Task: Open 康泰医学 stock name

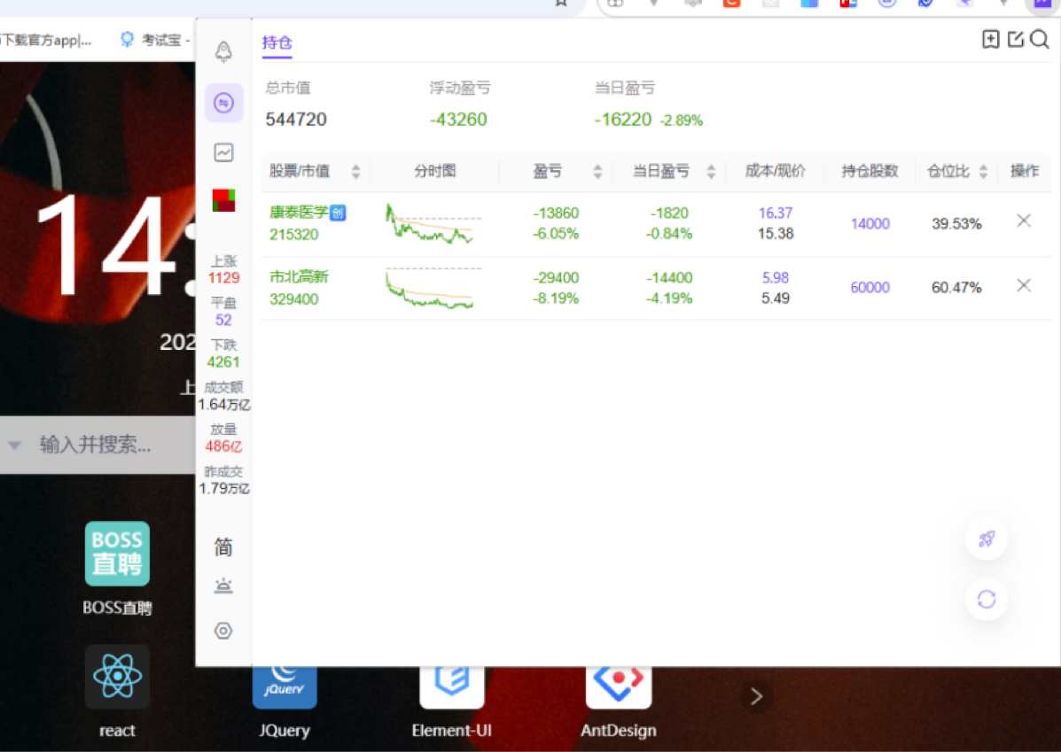Action: coord(299,213)
